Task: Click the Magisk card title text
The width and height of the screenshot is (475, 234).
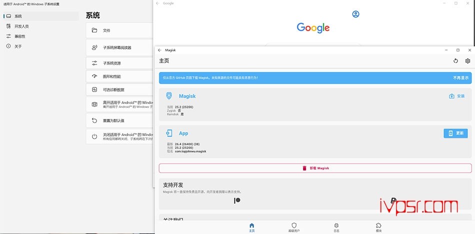Action: coord(187,96)
